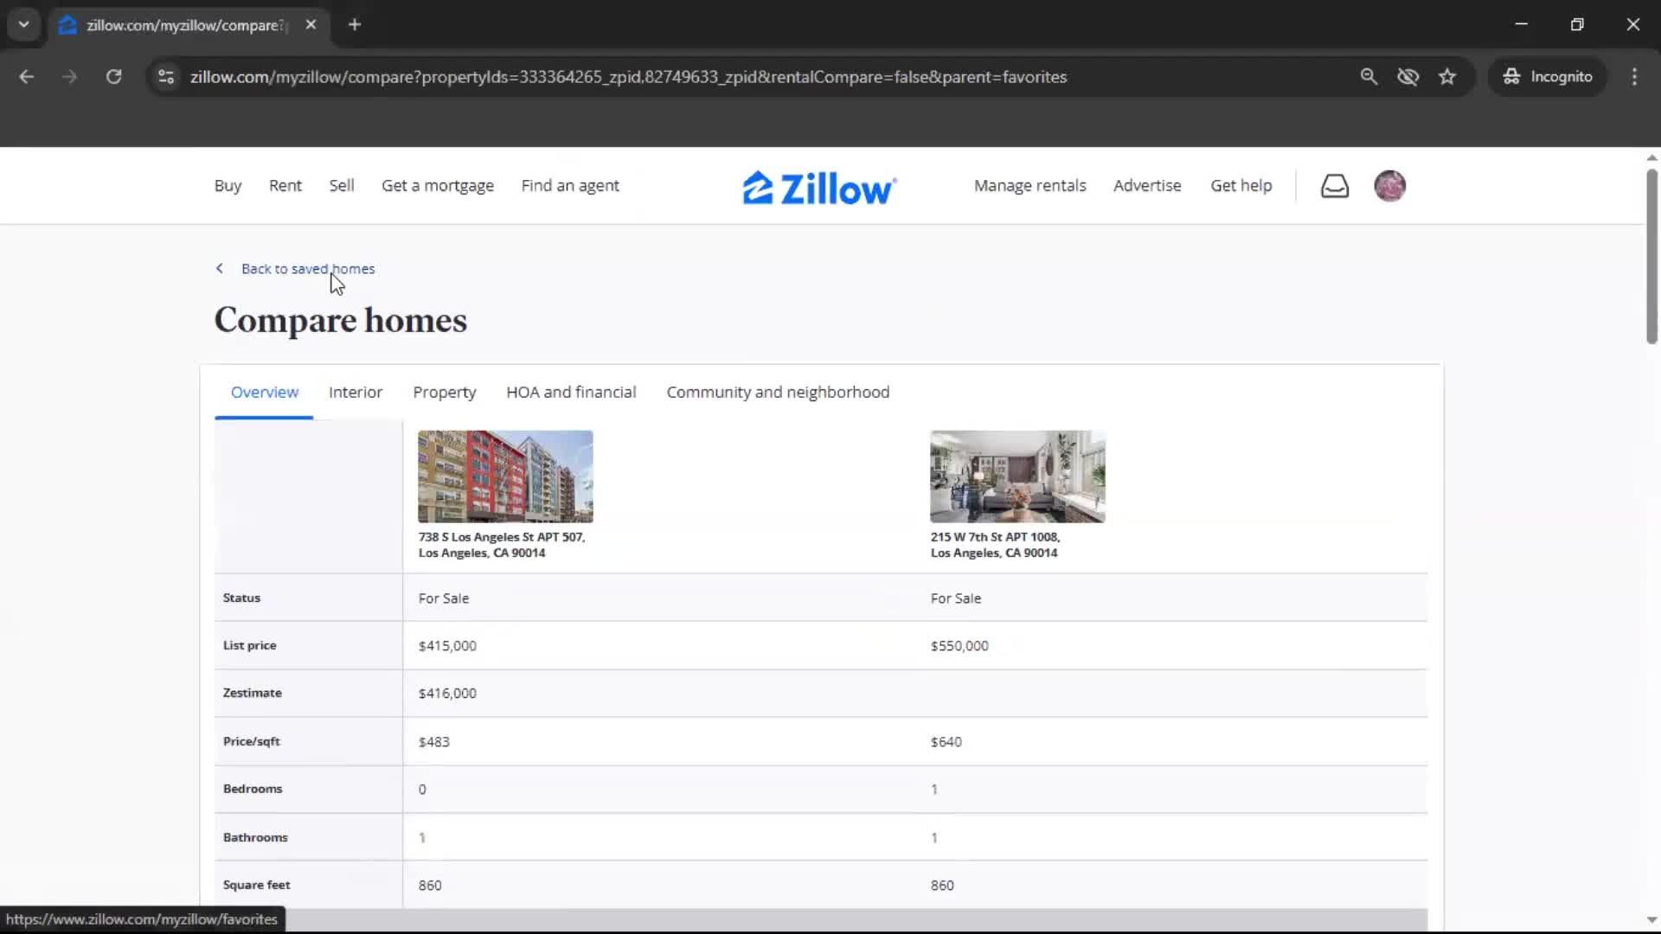Go back with browser back arrow
Image resolution: width=1661 pixels, height=934 pixels.
[x=27, y=77]
